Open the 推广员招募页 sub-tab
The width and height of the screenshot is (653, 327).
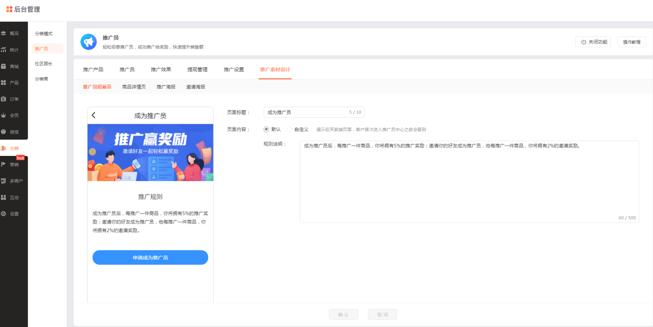pos(97,87)
